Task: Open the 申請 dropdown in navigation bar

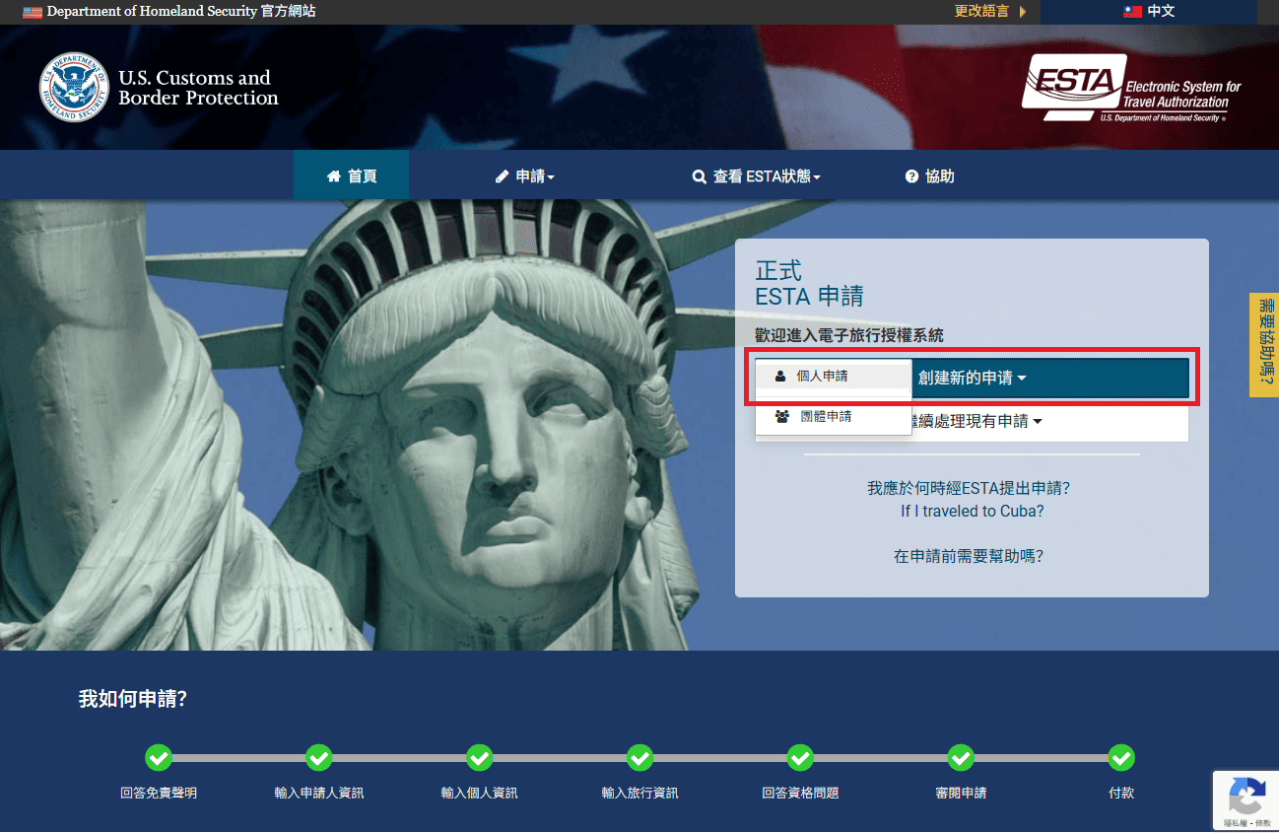Action: tap(525, 176)
